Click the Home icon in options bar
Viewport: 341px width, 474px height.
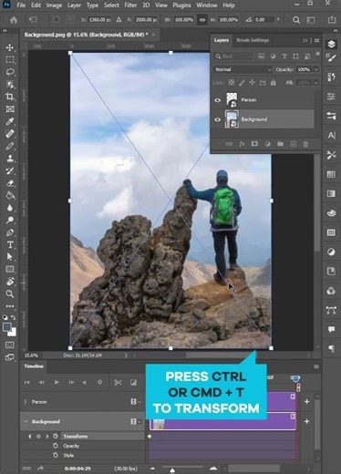pos(14,20)
